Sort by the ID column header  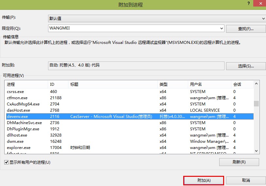tap(58, 84)
